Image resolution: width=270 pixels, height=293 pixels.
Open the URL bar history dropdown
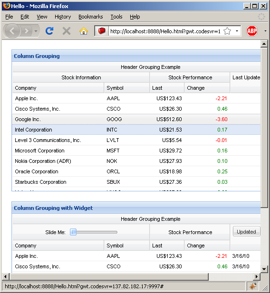(237, 31)
